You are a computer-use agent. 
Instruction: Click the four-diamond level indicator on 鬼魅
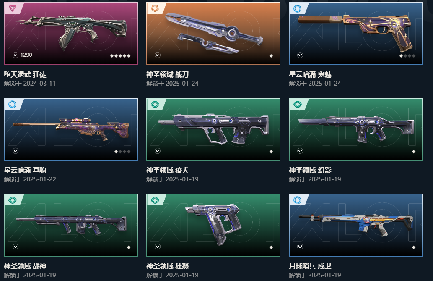coord(407,55)
